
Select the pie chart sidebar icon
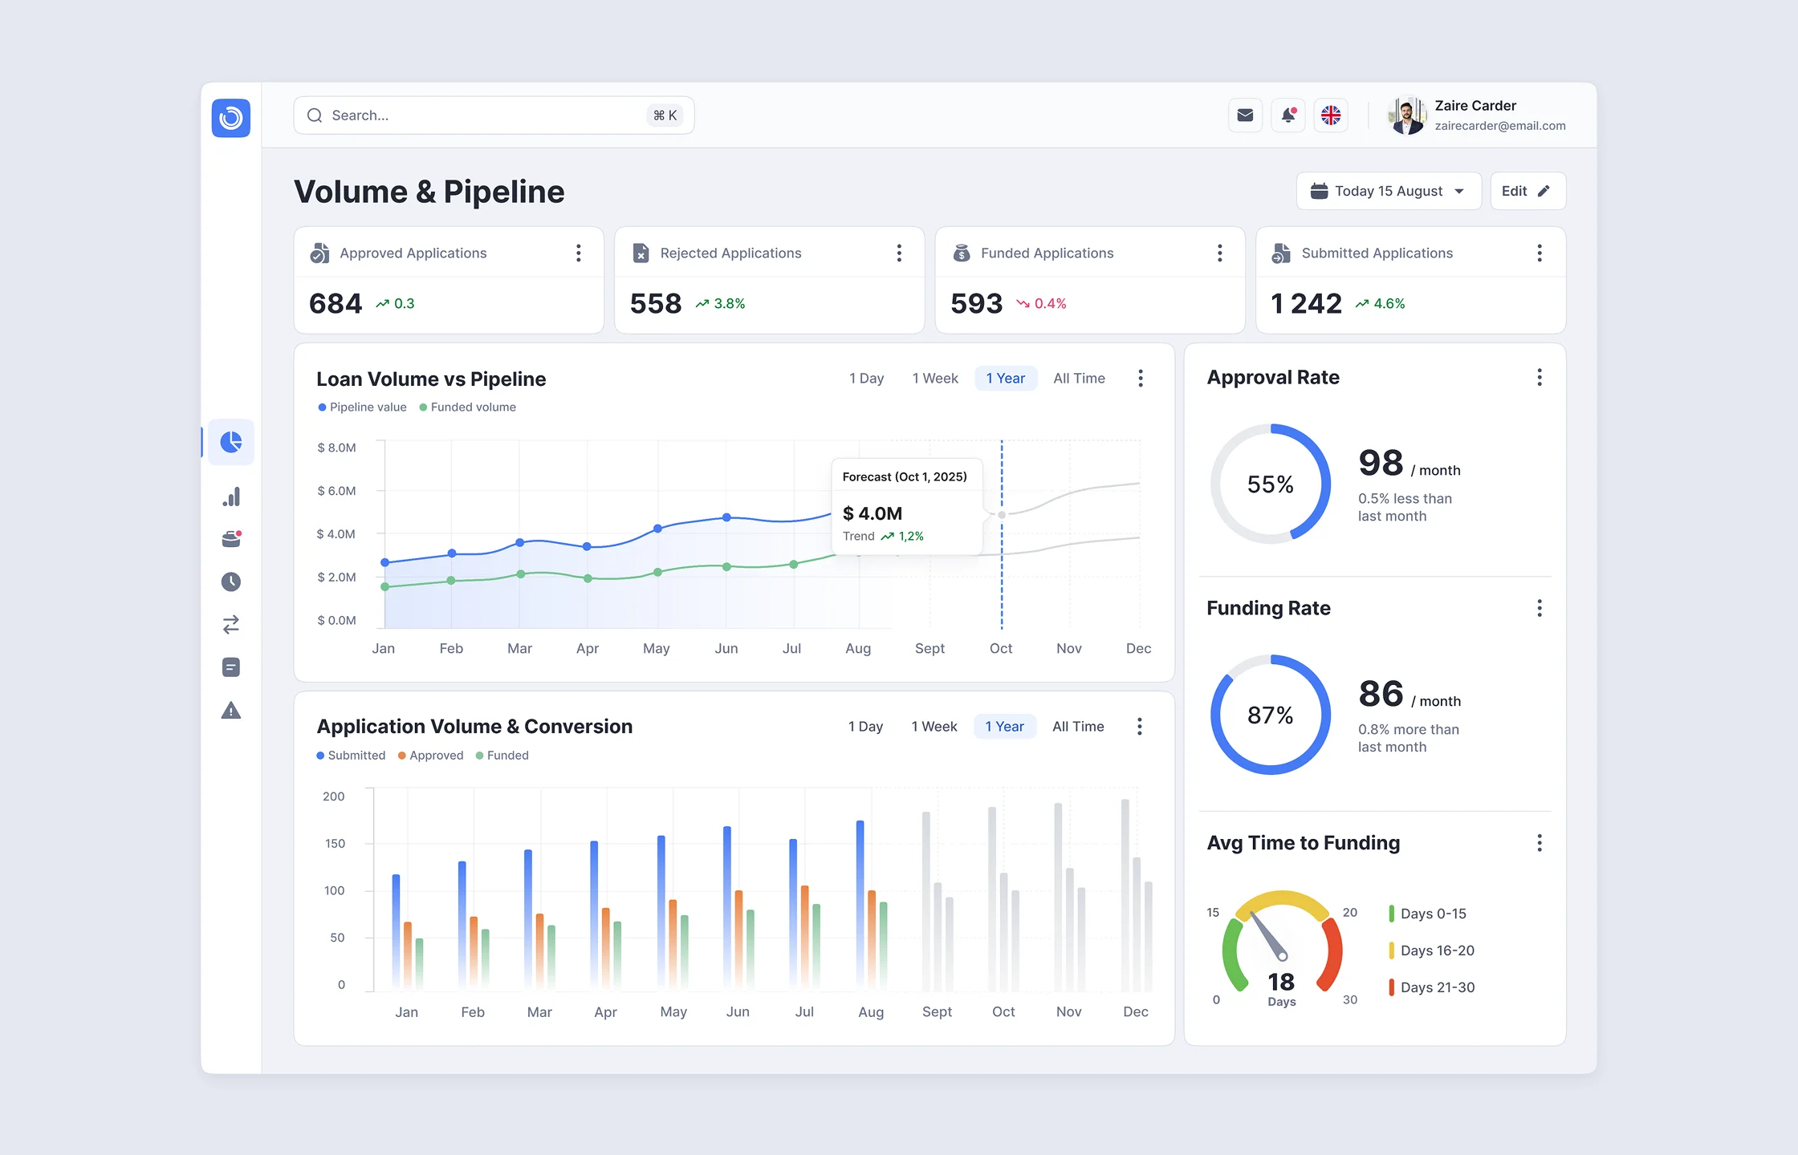pos(231,442)
